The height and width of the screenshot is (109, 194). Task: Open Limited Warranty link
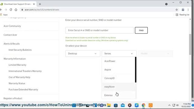[18, 65]
